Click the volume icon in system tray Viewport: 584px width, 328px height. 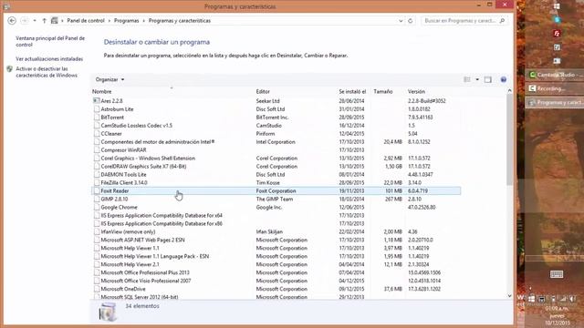[x=572, y=299]
